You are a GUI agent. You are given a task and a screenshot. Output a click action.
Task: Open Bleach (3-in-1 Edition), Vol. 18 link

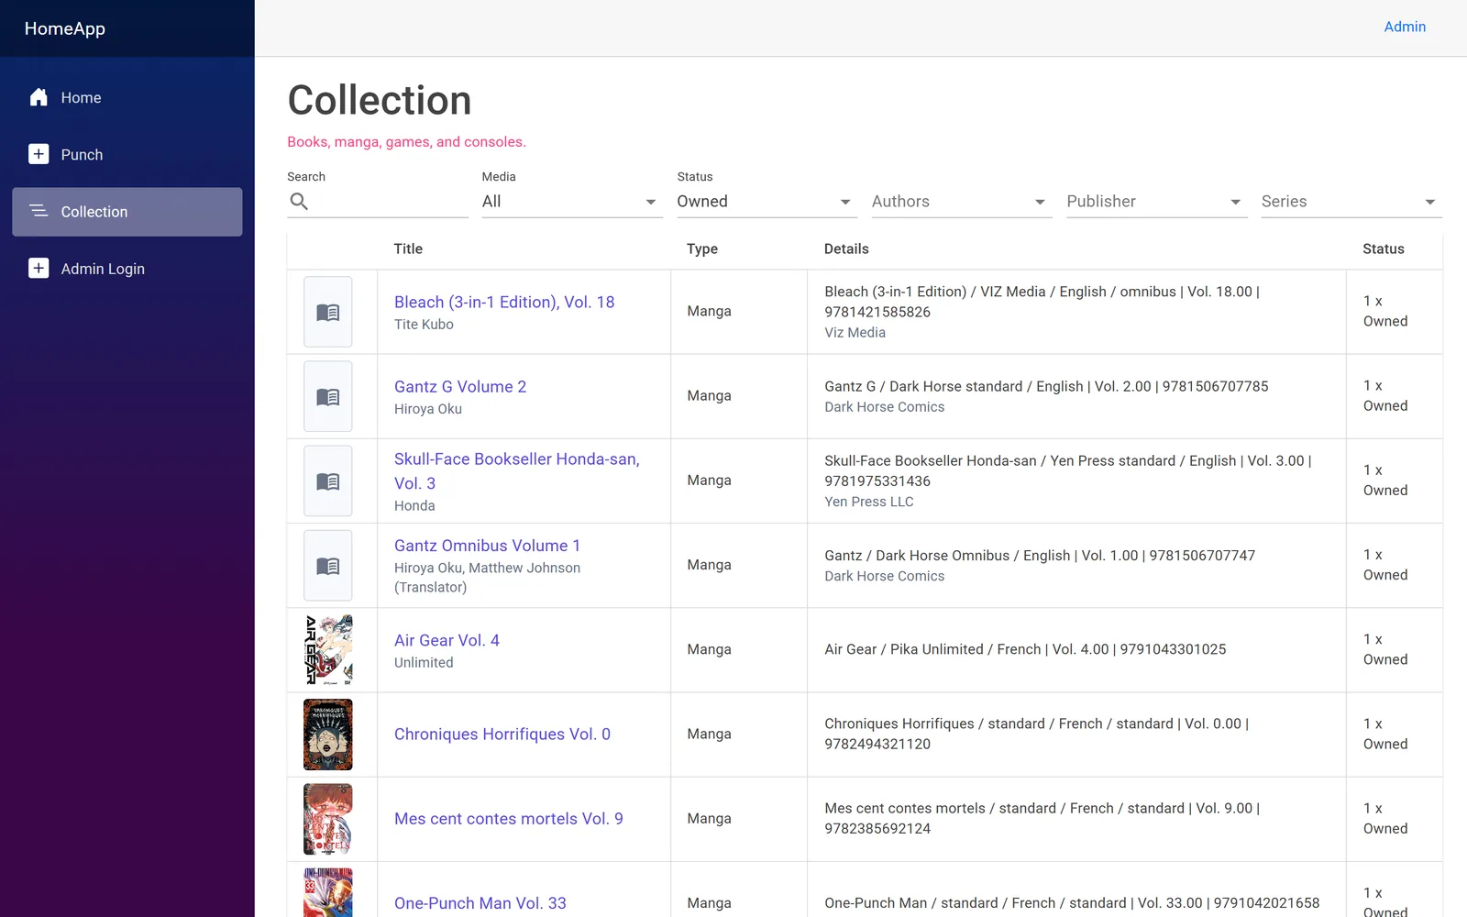pos(504,302)
